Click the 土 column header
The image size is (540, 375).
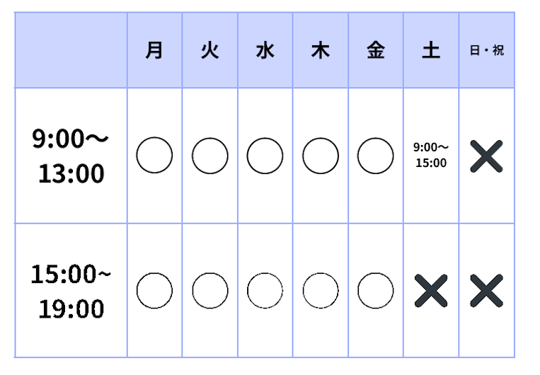click(x=431, y=50)
